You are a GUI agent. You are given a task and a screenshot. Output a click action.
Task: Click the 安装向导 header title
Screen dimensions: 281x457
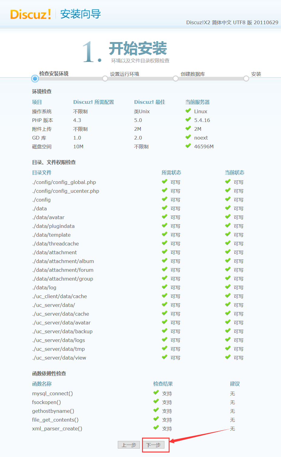click(81, 14)
